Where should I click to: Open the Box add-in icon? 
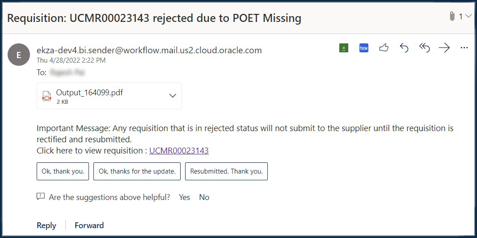[364, 48]
